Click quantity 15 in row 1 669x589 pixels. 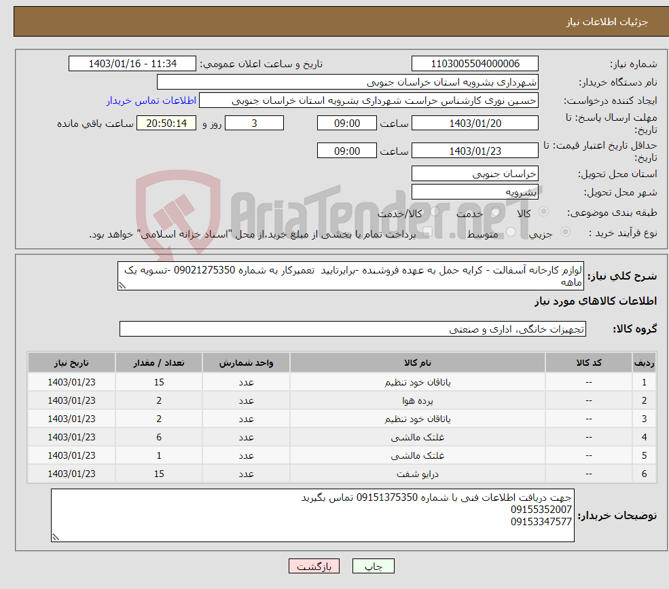pos(159,382)
